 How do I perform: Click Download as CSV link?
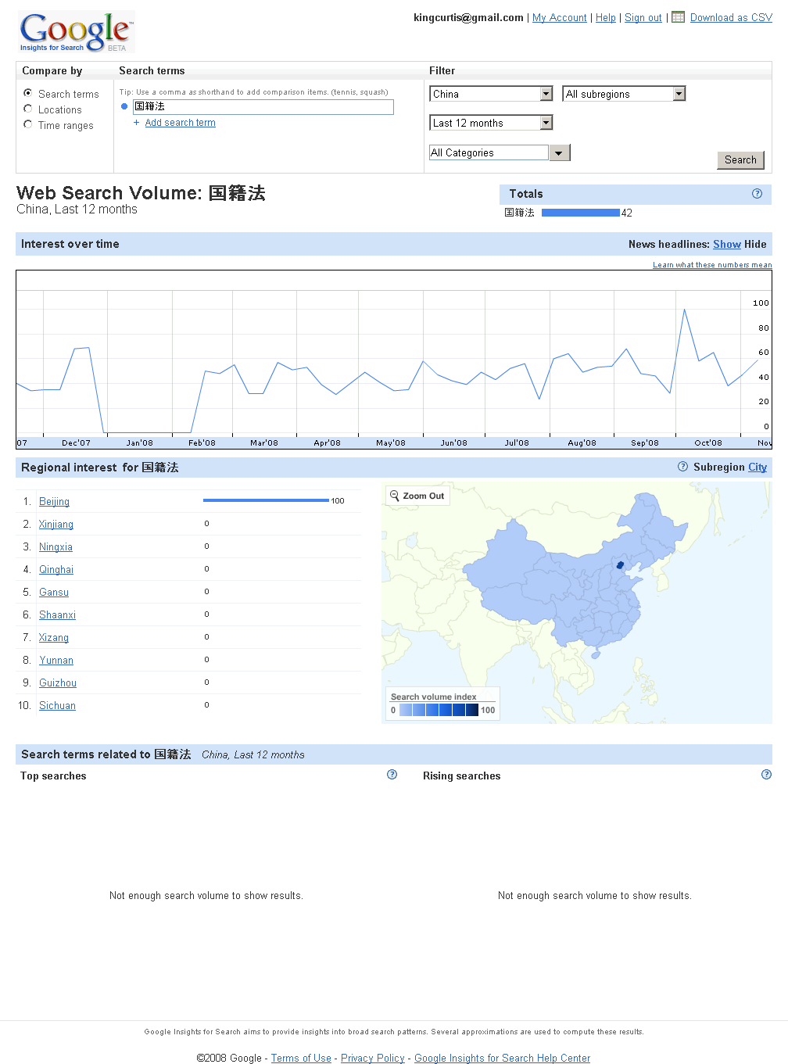pos(731,17)
